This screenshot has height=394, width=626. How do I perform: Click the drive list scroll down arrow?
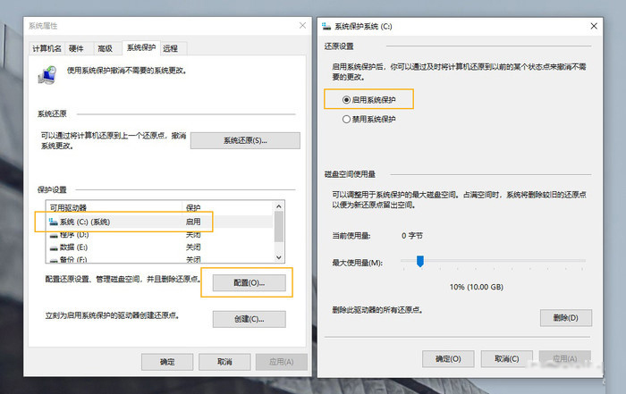(x=279, y=257)
